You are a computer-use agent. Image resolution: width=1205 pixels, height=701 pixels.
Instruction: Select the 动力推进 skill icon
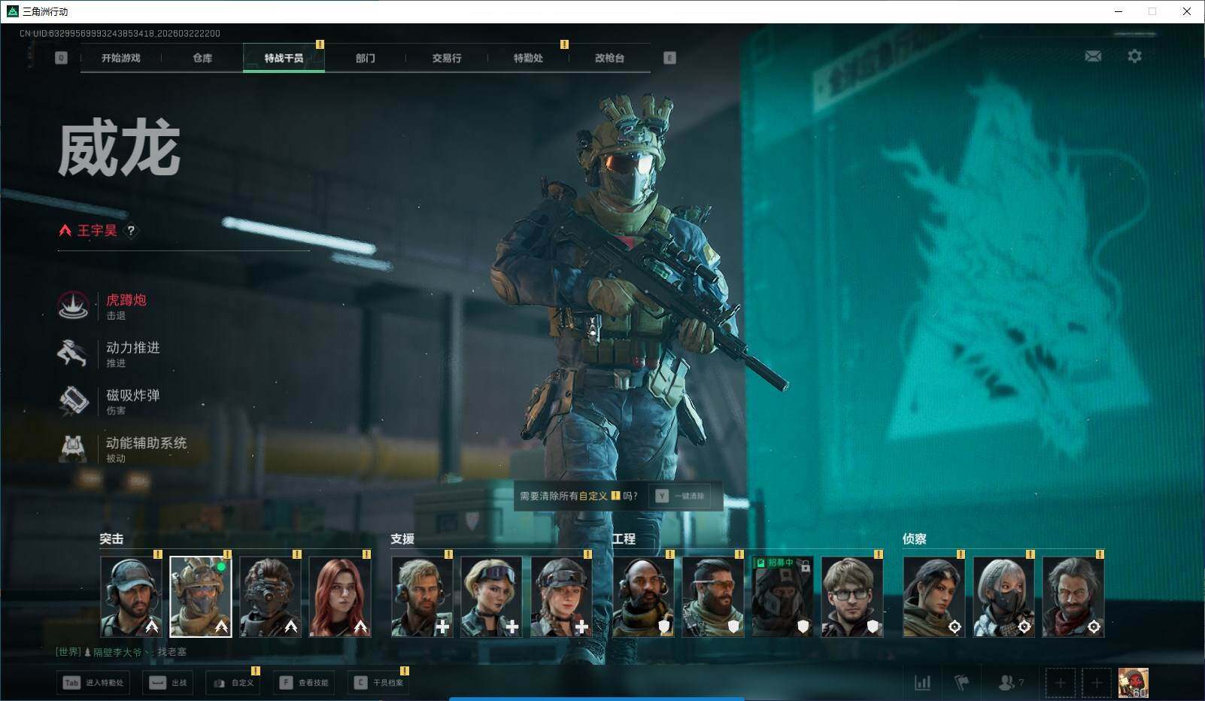(73, 353)
